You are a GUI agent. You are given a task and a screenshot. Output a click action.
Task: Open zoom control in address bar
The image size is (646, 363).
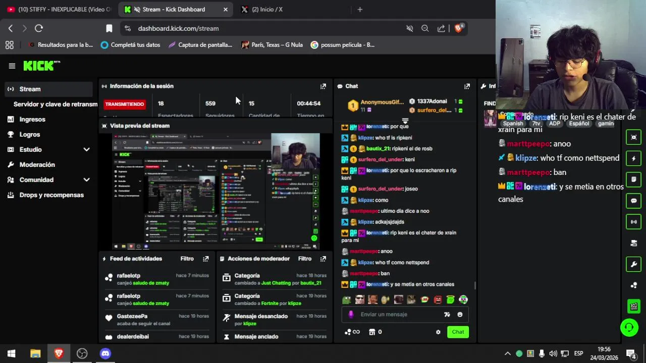pos(425,29)
